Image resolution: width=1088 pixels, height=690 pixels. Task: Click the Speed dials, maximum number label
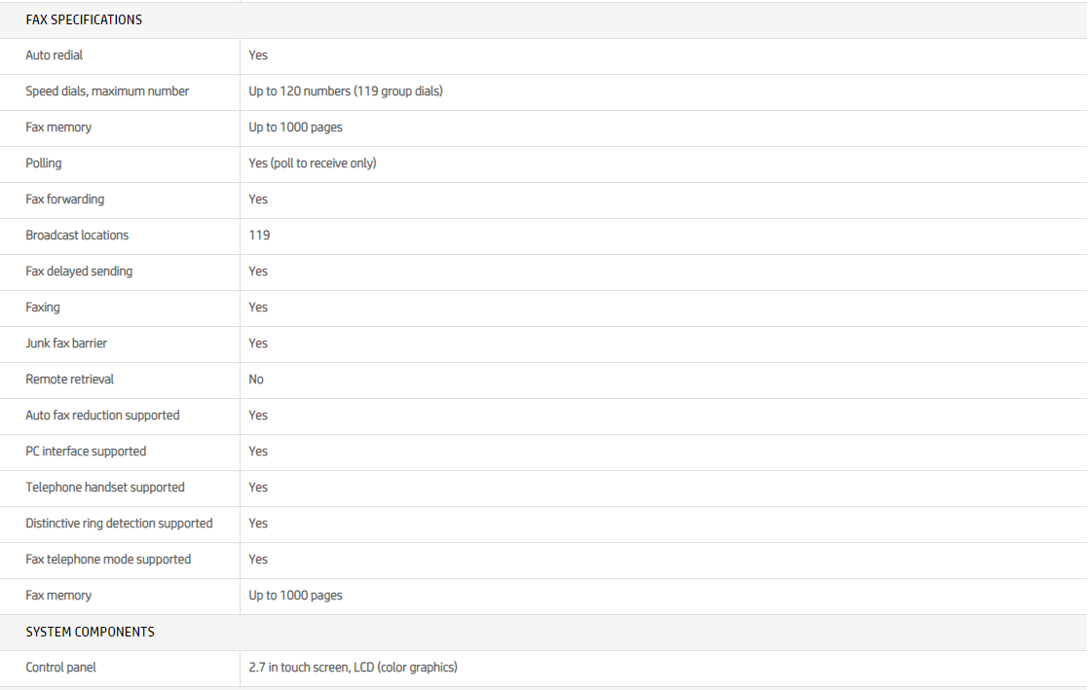point(107,91)
